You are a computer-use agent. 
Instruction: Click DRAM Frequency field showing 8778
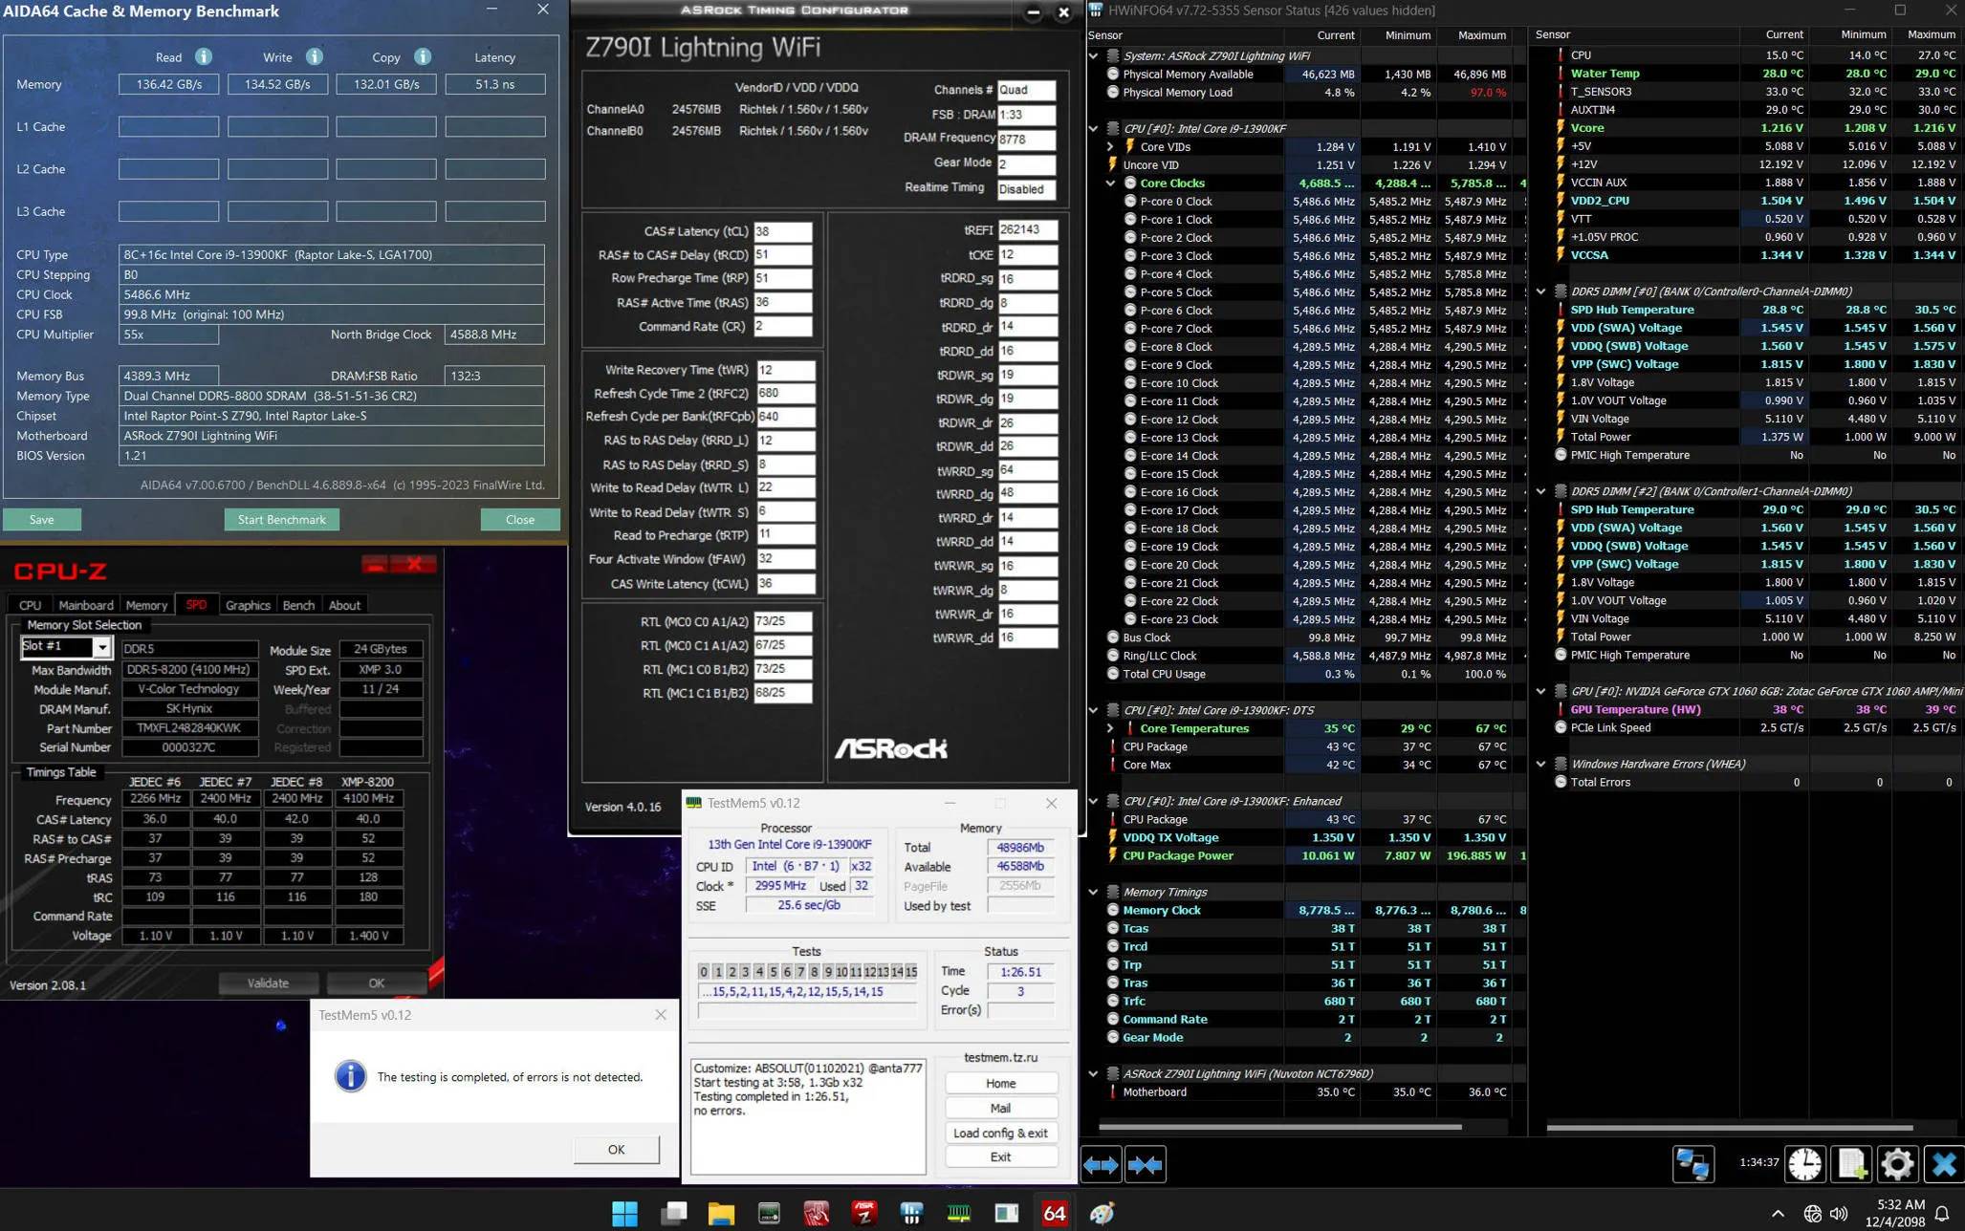coord(1026,139)
